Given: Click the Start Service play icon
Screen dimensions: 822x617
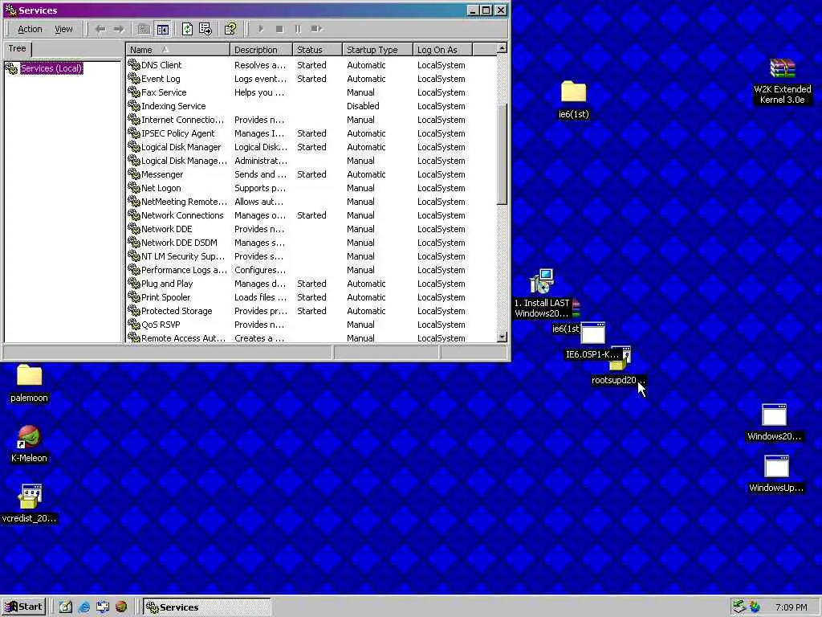Looking at the screenshot, I should tap(261, 29).
